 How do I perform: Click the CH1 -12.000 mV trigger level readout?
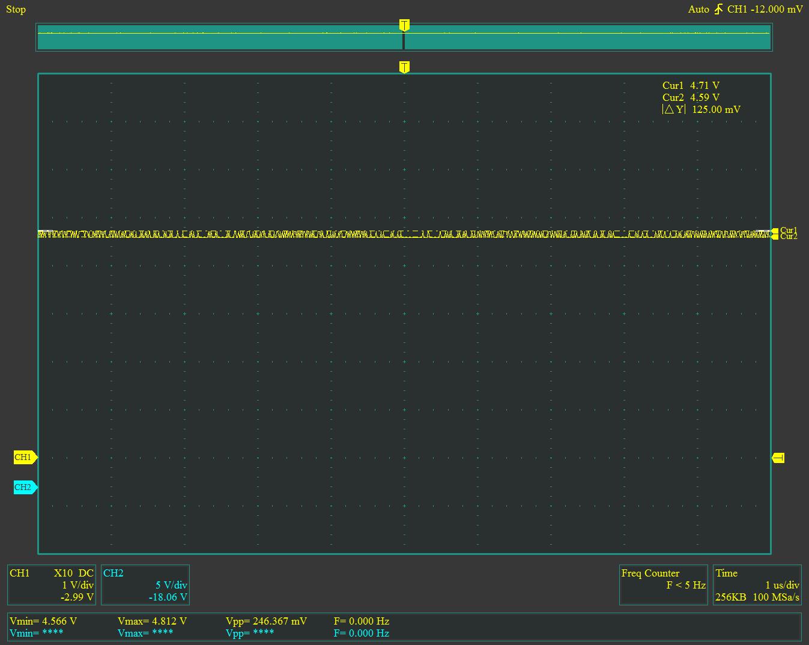765,10
